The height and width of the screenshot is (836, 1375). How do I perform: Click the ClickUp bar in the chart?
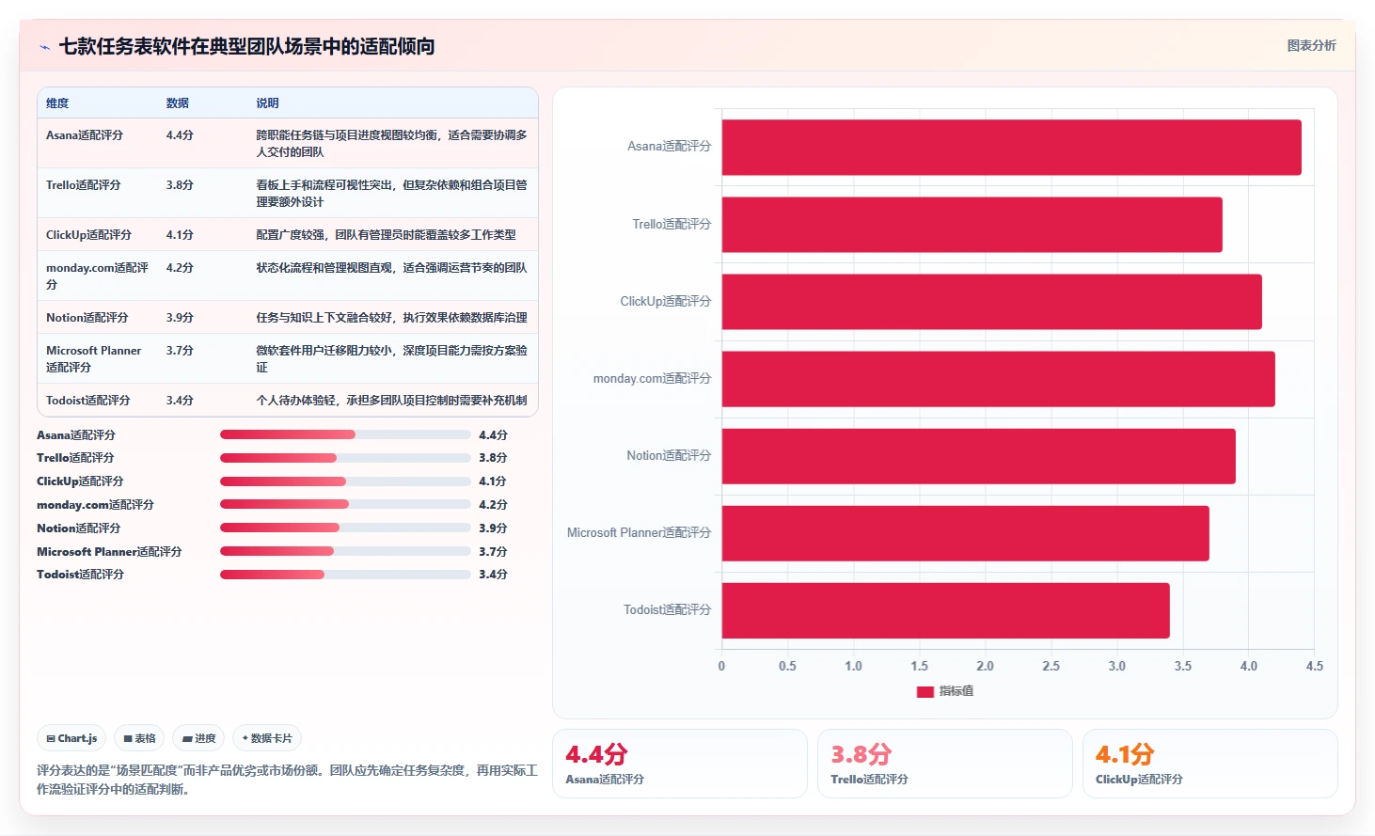click(x=992, y=302)
